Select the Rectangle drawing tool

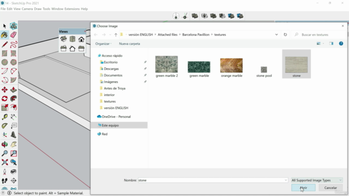(4, 53)
